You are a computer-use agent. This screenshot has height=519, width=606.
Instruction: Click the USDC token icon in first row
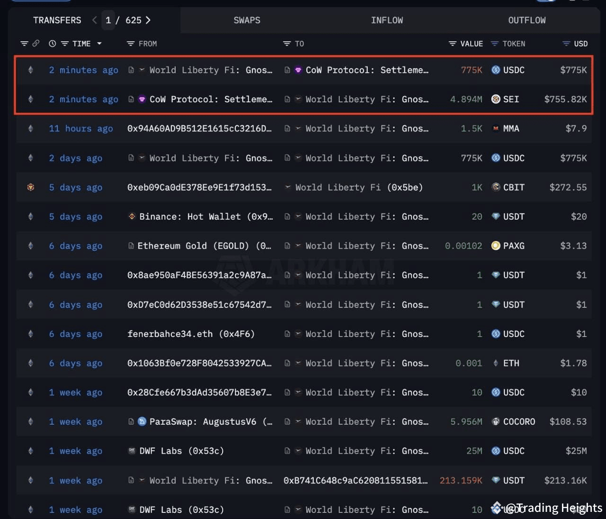[x=496, y=70]
